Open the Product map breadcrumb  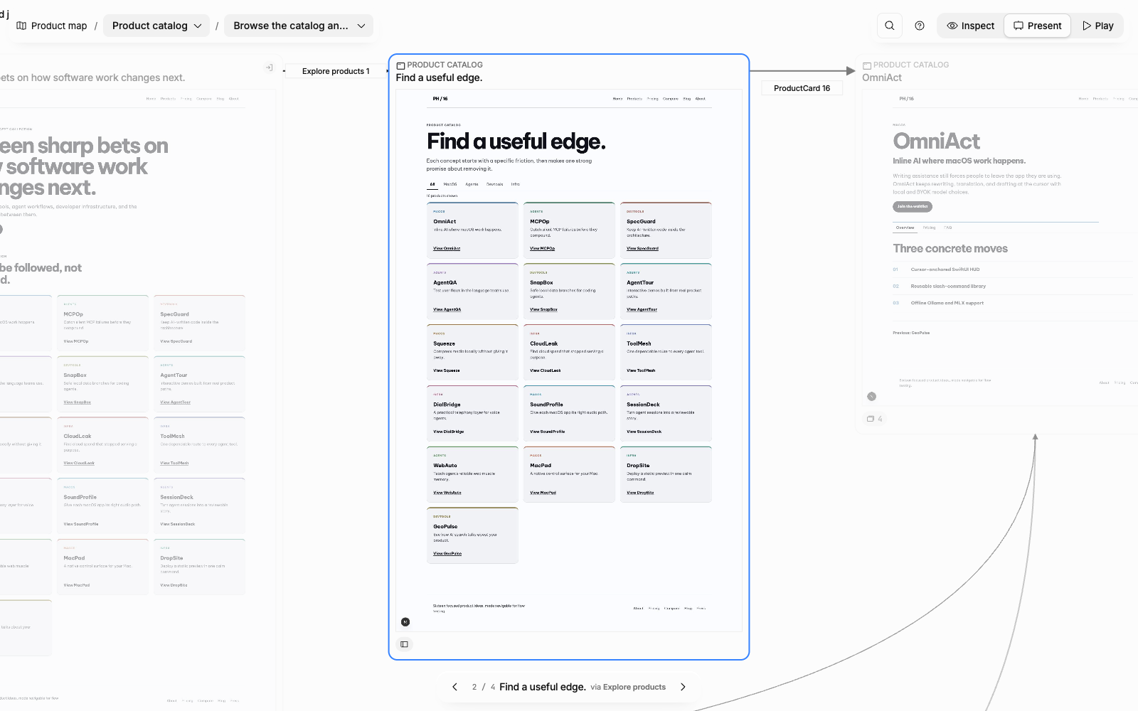tap(52, 26)
